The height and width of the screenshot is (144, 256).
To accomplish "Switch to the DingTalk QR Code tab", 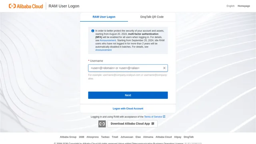I will 152,17.
